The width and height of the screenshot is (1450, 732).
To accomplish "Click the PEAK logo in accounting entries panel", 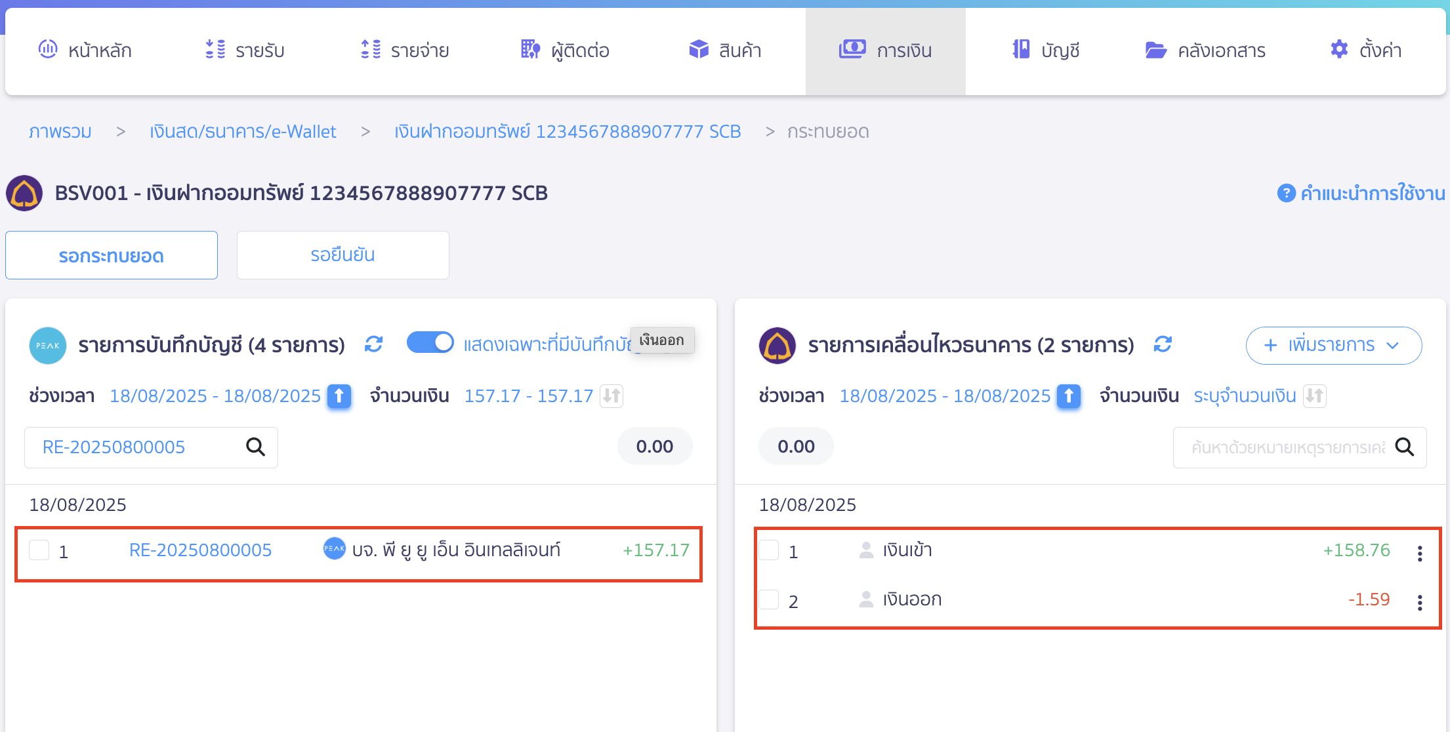I will (48, 345).
